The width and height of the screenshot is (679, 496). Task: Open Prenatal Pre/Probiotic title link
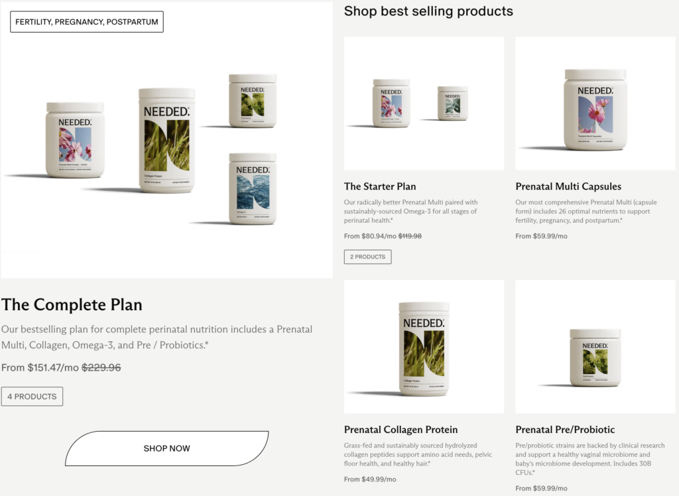click(565, 430)
